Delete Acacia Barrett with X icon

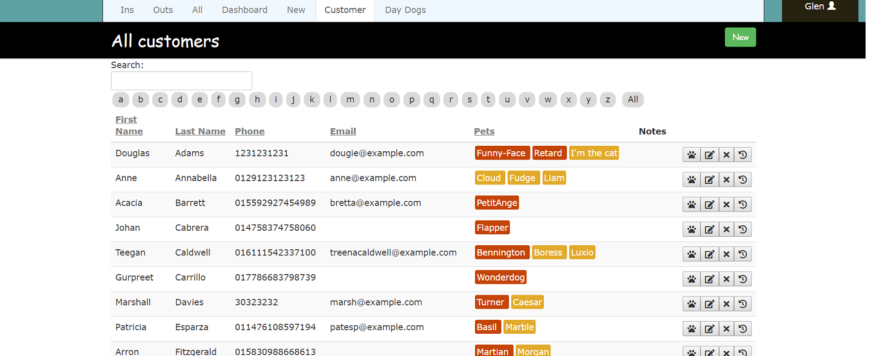(x=727, y=204)
